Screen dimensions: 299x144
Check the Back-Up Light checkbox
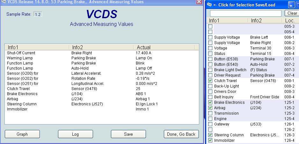(210, 86)
